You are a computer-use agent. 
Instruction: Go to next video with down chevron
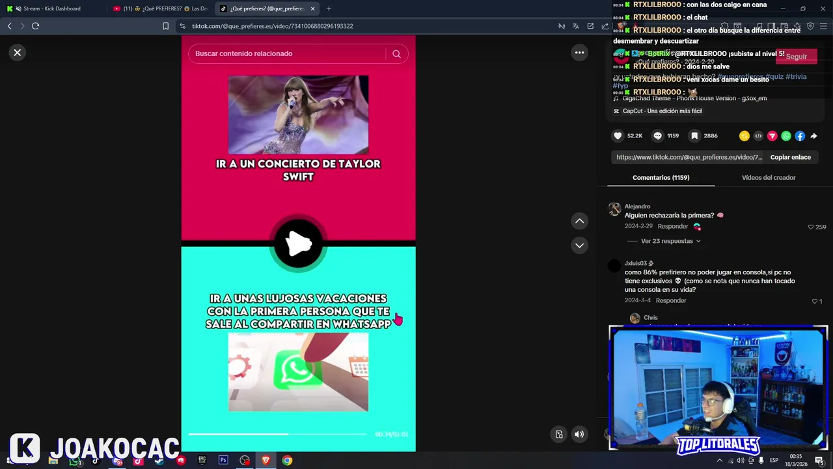click(579, 246)
